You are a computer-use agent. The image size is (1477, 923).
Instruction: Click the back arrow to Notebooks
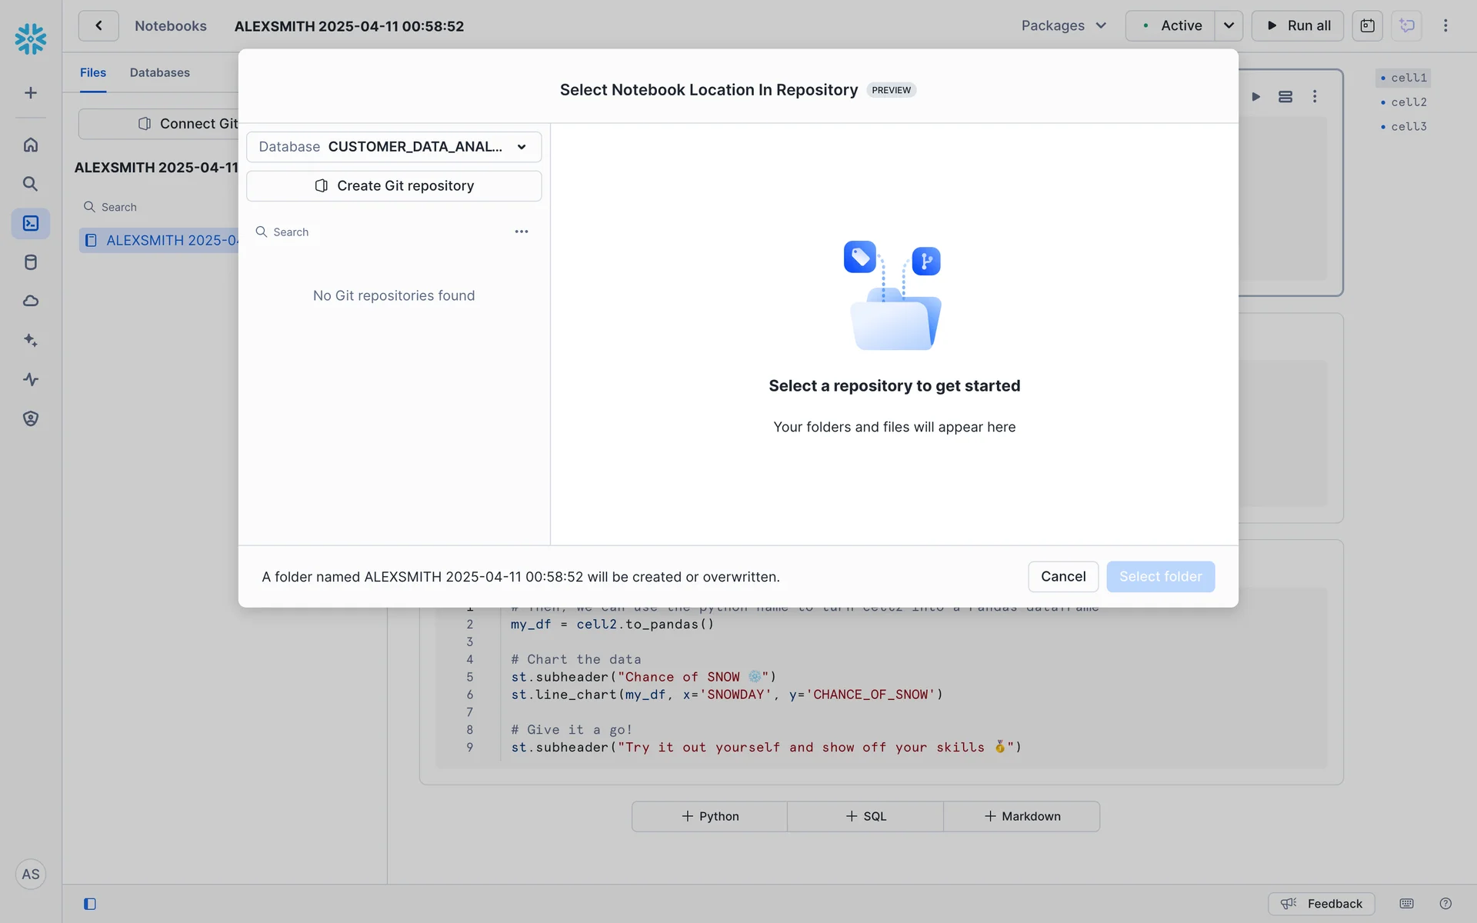tap(98, 25)
